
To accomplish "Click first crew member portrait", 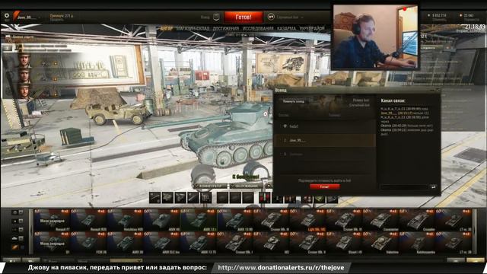I will click(x=24, y=60).
